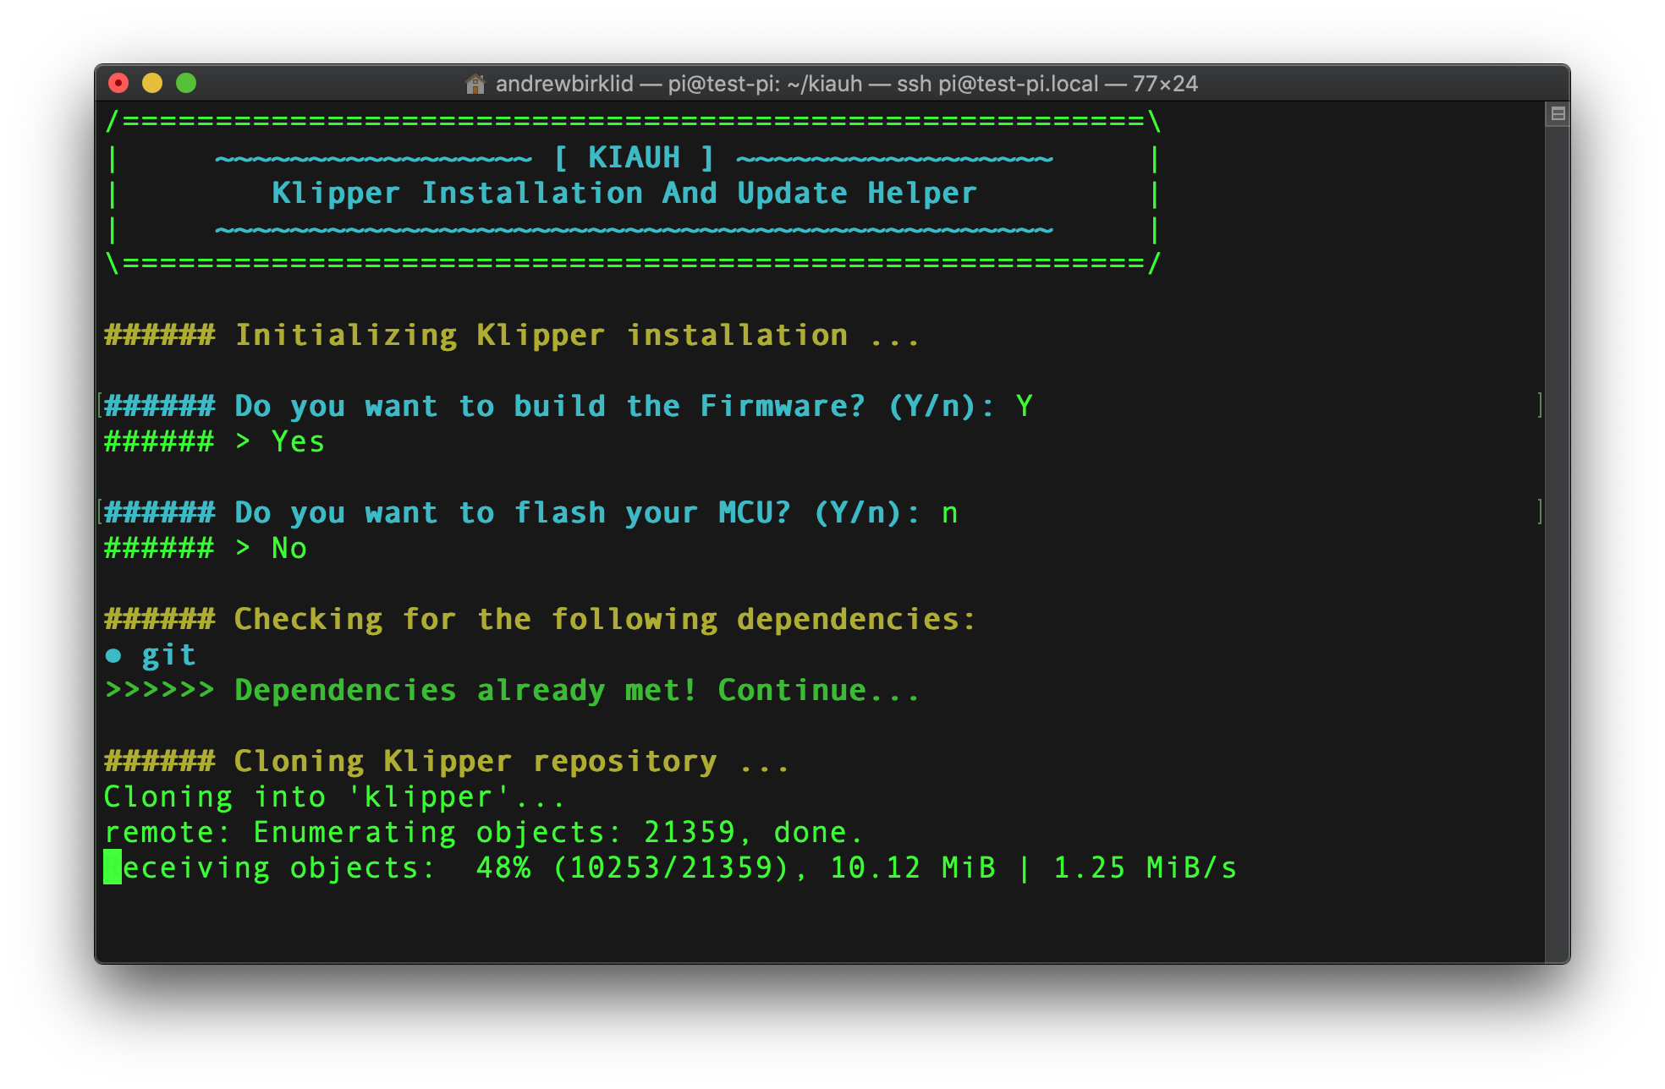
Task: Click the KIAUH header label
Action: pyautogui.click(x=634, y=158)
